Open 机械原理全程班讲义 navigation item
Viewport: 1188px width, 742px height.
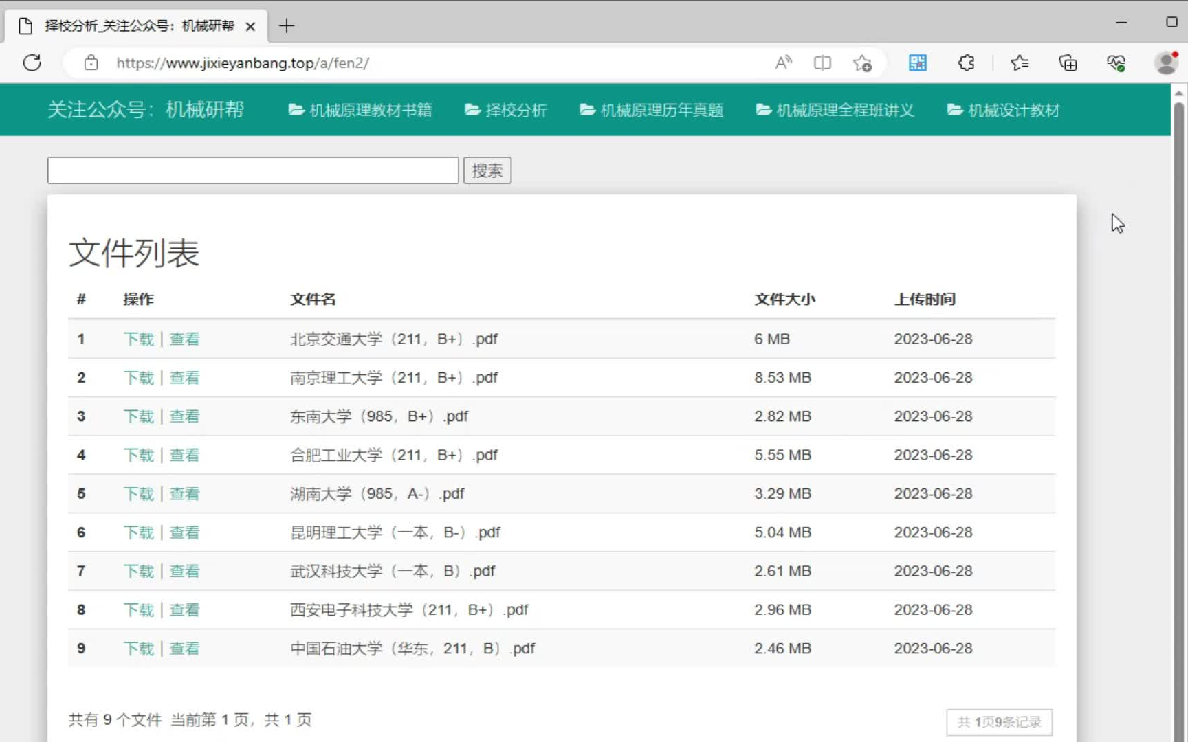click(835, 110)
